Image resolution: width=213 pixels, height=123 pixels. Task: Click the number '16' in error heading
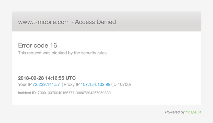coord(53,45)
